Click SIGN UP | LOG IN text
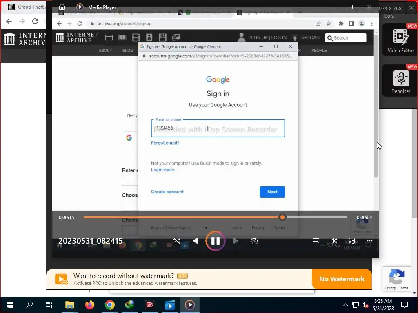Screen dimensions: 418x313 268,37
